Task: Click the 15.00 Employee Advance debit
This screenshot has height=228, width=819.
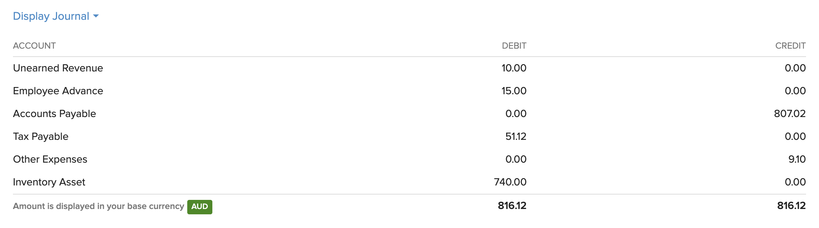Action: click(x=514, y=91)
